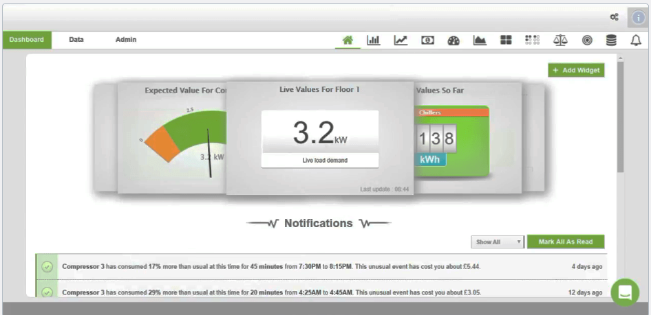Click the Notifications heading

(x=319, y=224)
